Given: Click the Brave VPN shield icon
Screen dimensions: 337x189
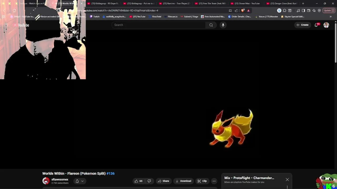Looking at the screenshot, I should (319, 10).
